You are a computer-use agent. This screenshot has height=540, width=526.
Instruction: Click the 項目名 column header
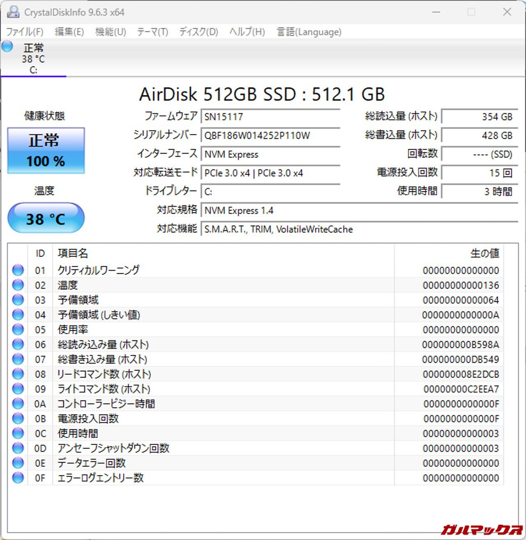(x=73, y=253)
